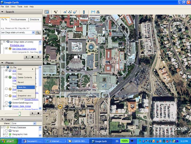Open the Layers View Core dropdown

[x=35, y=123]
